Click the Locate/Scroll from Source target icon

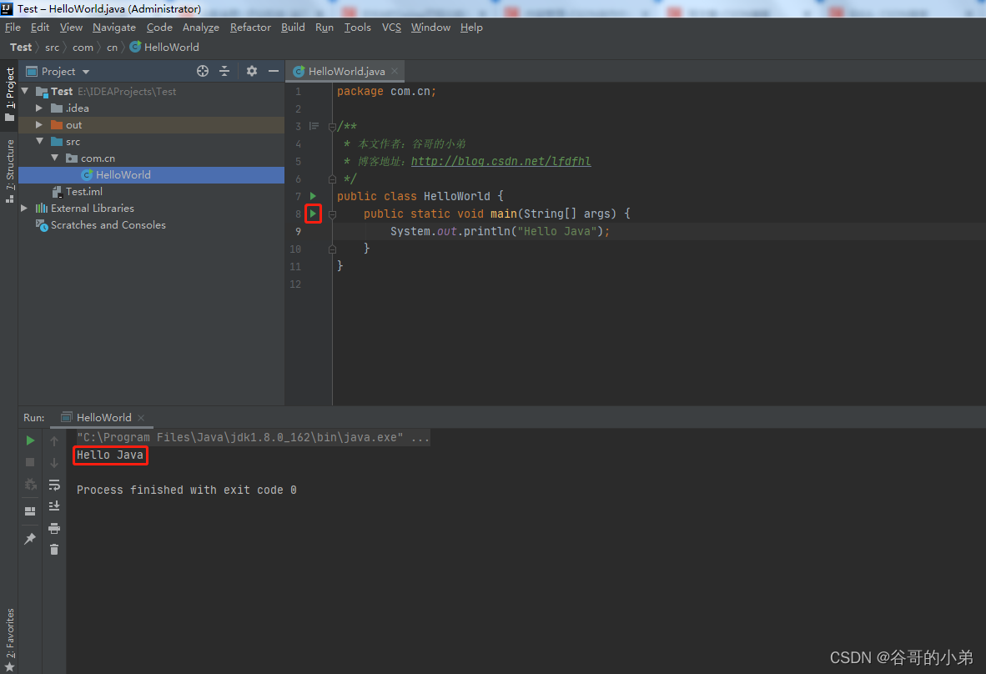point(203,71)
